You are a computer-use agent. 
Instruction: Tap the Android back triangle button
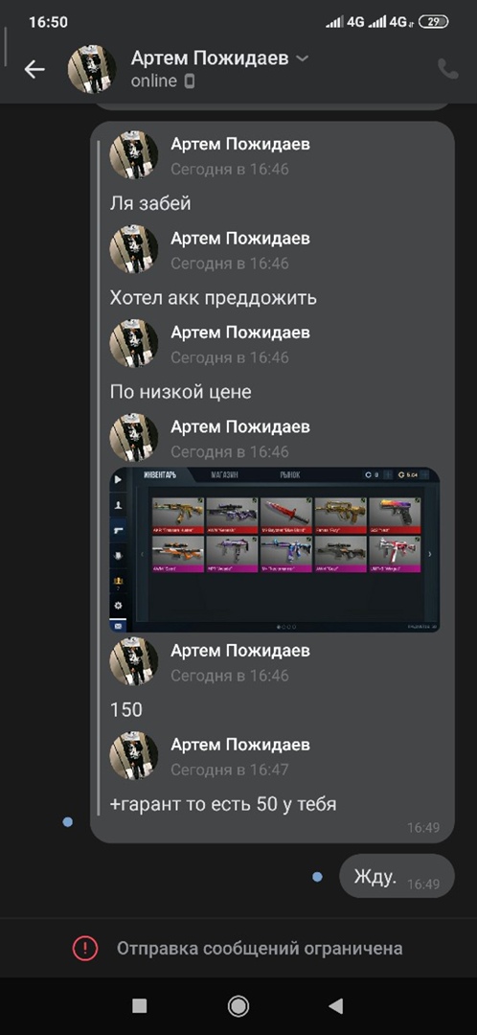coord(336,1005)
